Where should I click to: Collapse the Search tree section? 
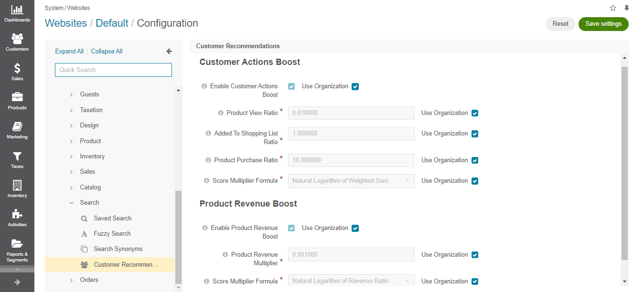(x=71, y=203)
